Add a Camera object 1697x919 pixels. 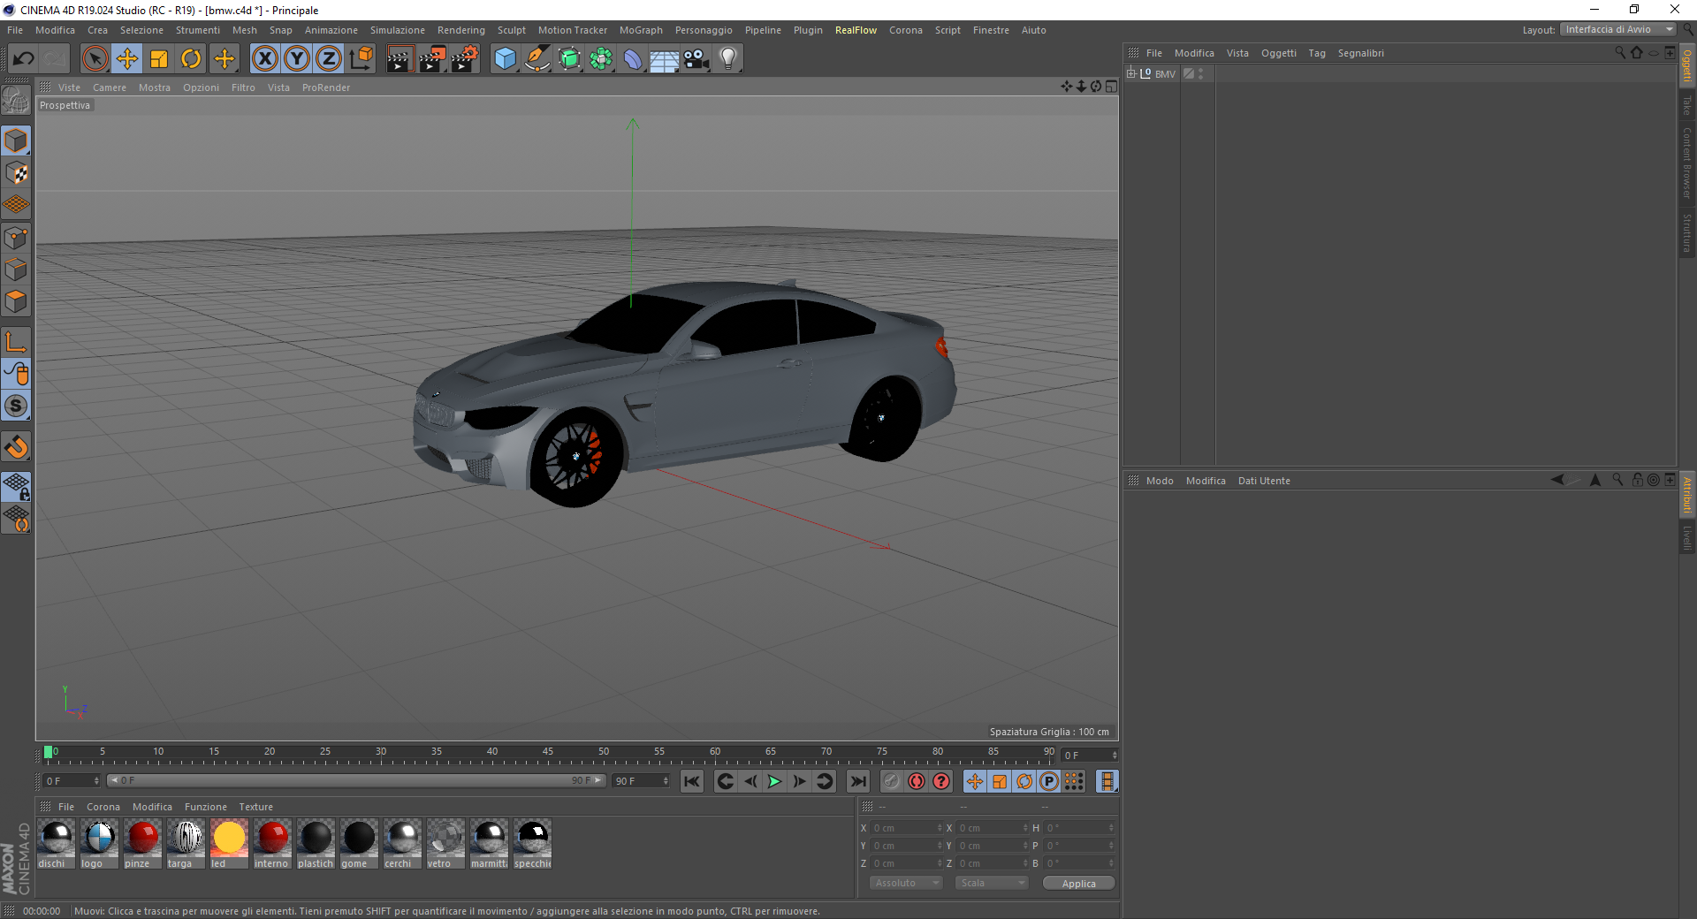coord(696,59)
